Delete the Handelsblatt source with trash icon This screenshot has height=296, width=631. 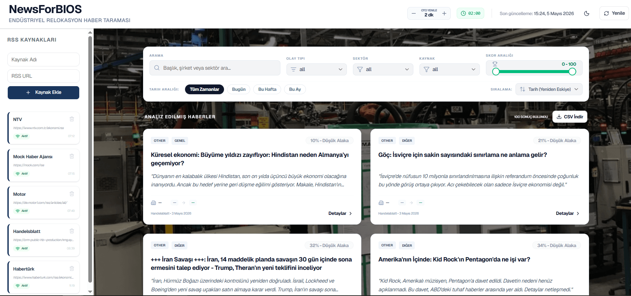tap(72, 231)
